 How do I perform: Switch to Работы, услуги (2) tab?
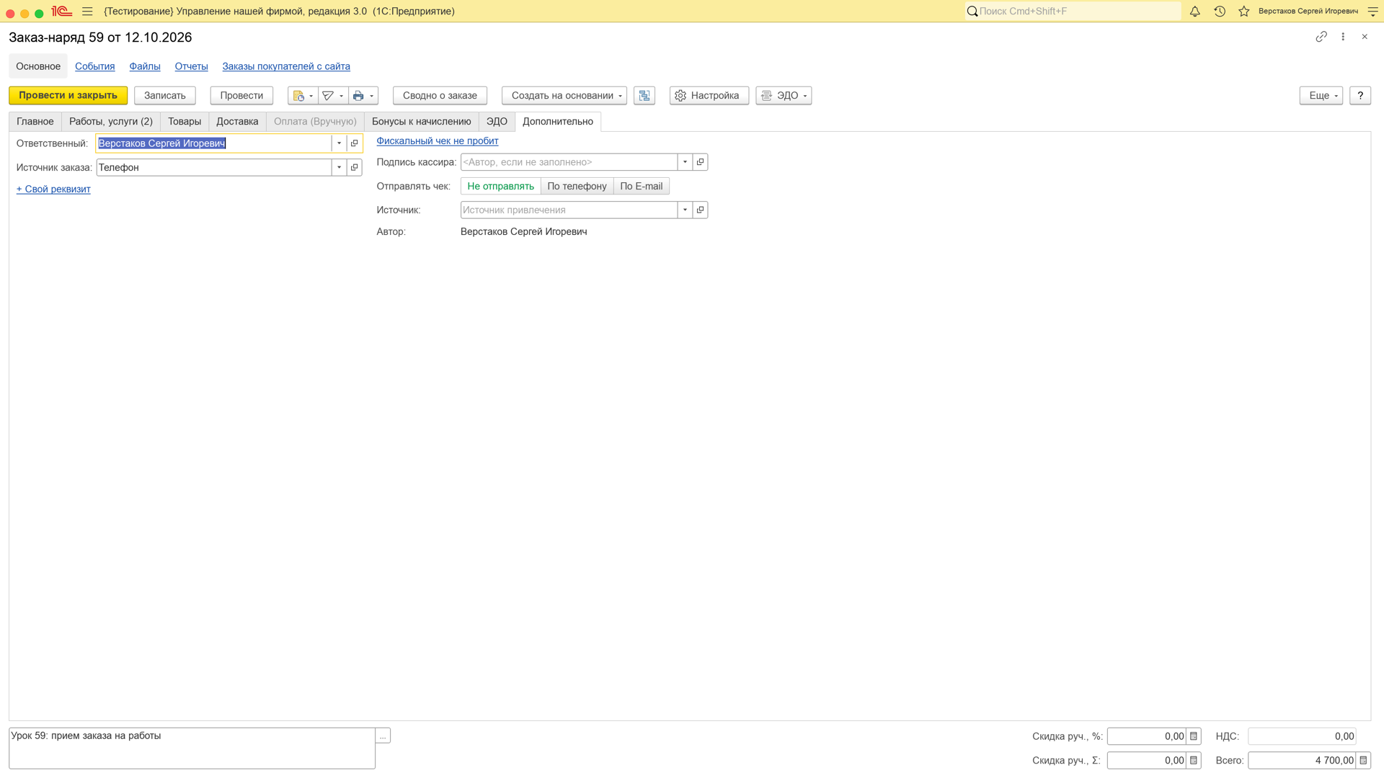[111, 122]
